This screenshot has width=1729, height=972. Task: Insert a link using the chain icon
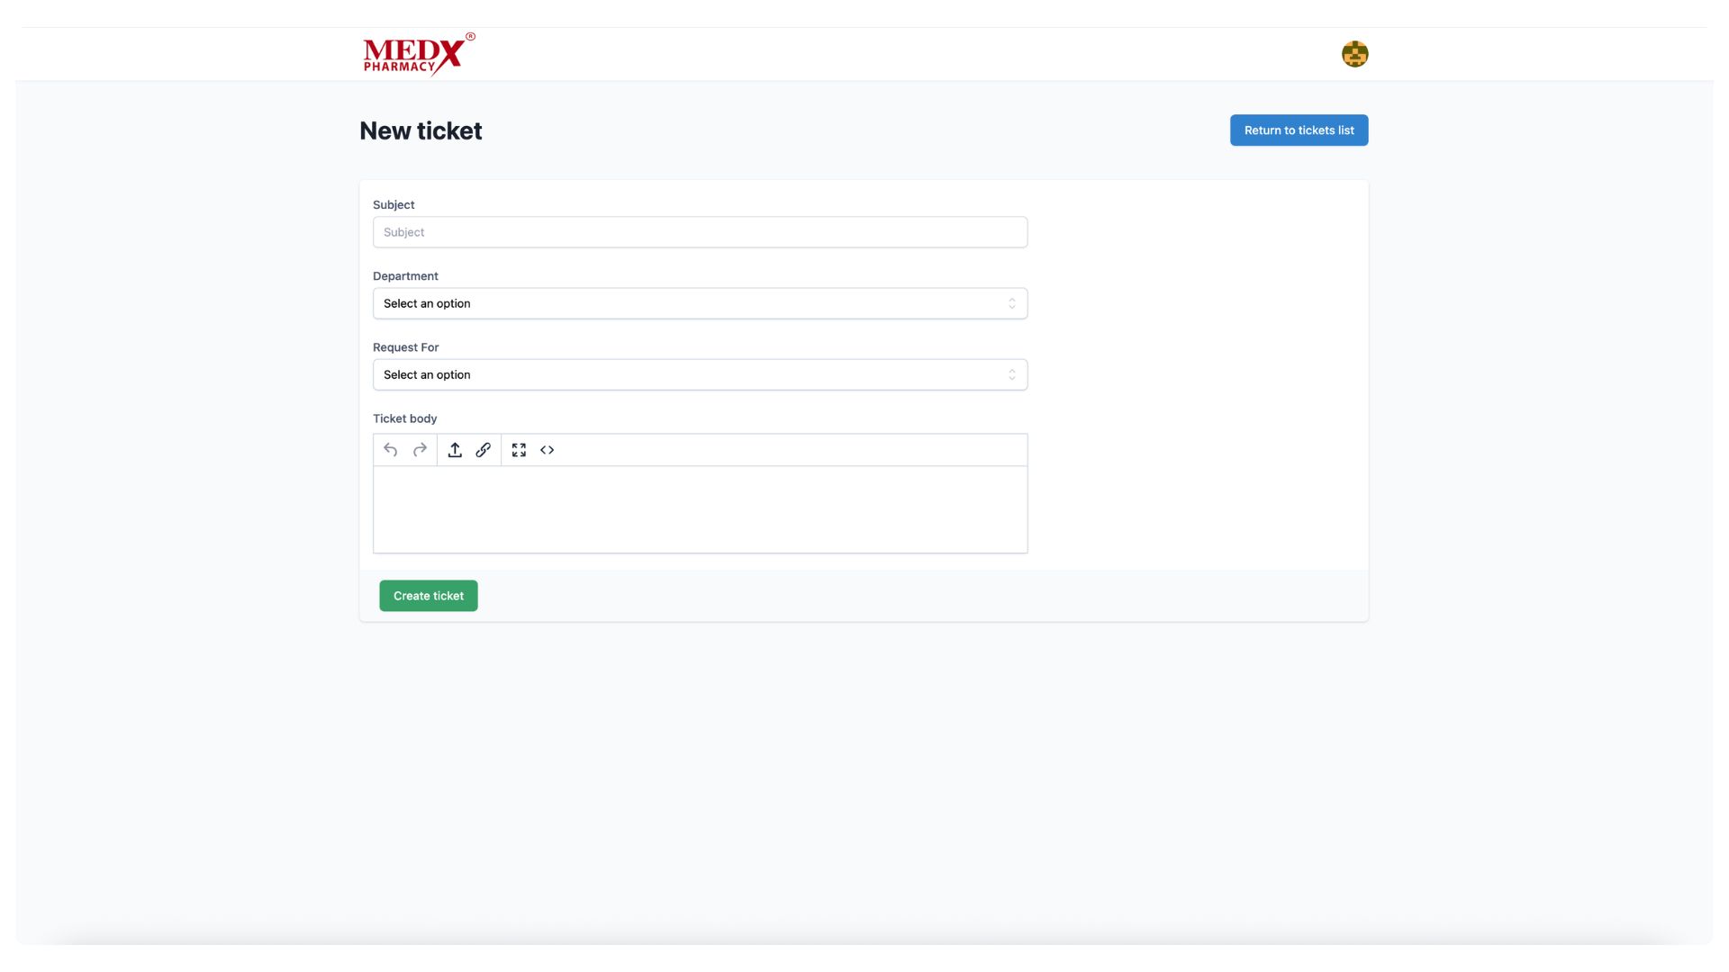point(484,450)
